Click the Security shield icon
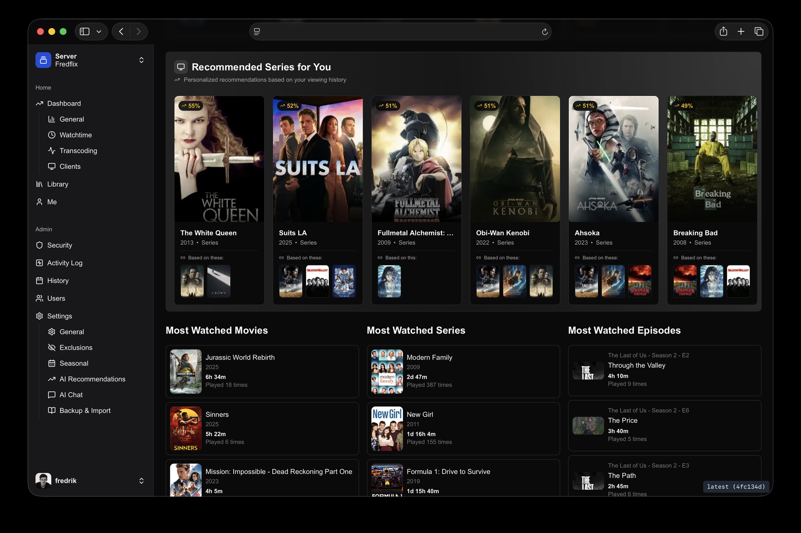 [40, 245]
